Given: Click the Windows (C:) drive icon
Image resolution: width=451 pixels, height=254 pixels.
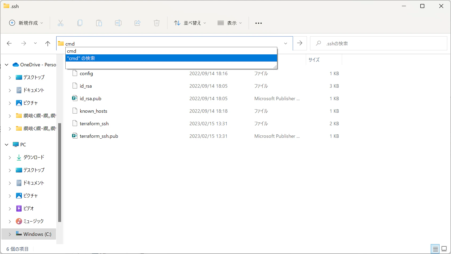Looking at the screenshot, I should tap(19, 234).
